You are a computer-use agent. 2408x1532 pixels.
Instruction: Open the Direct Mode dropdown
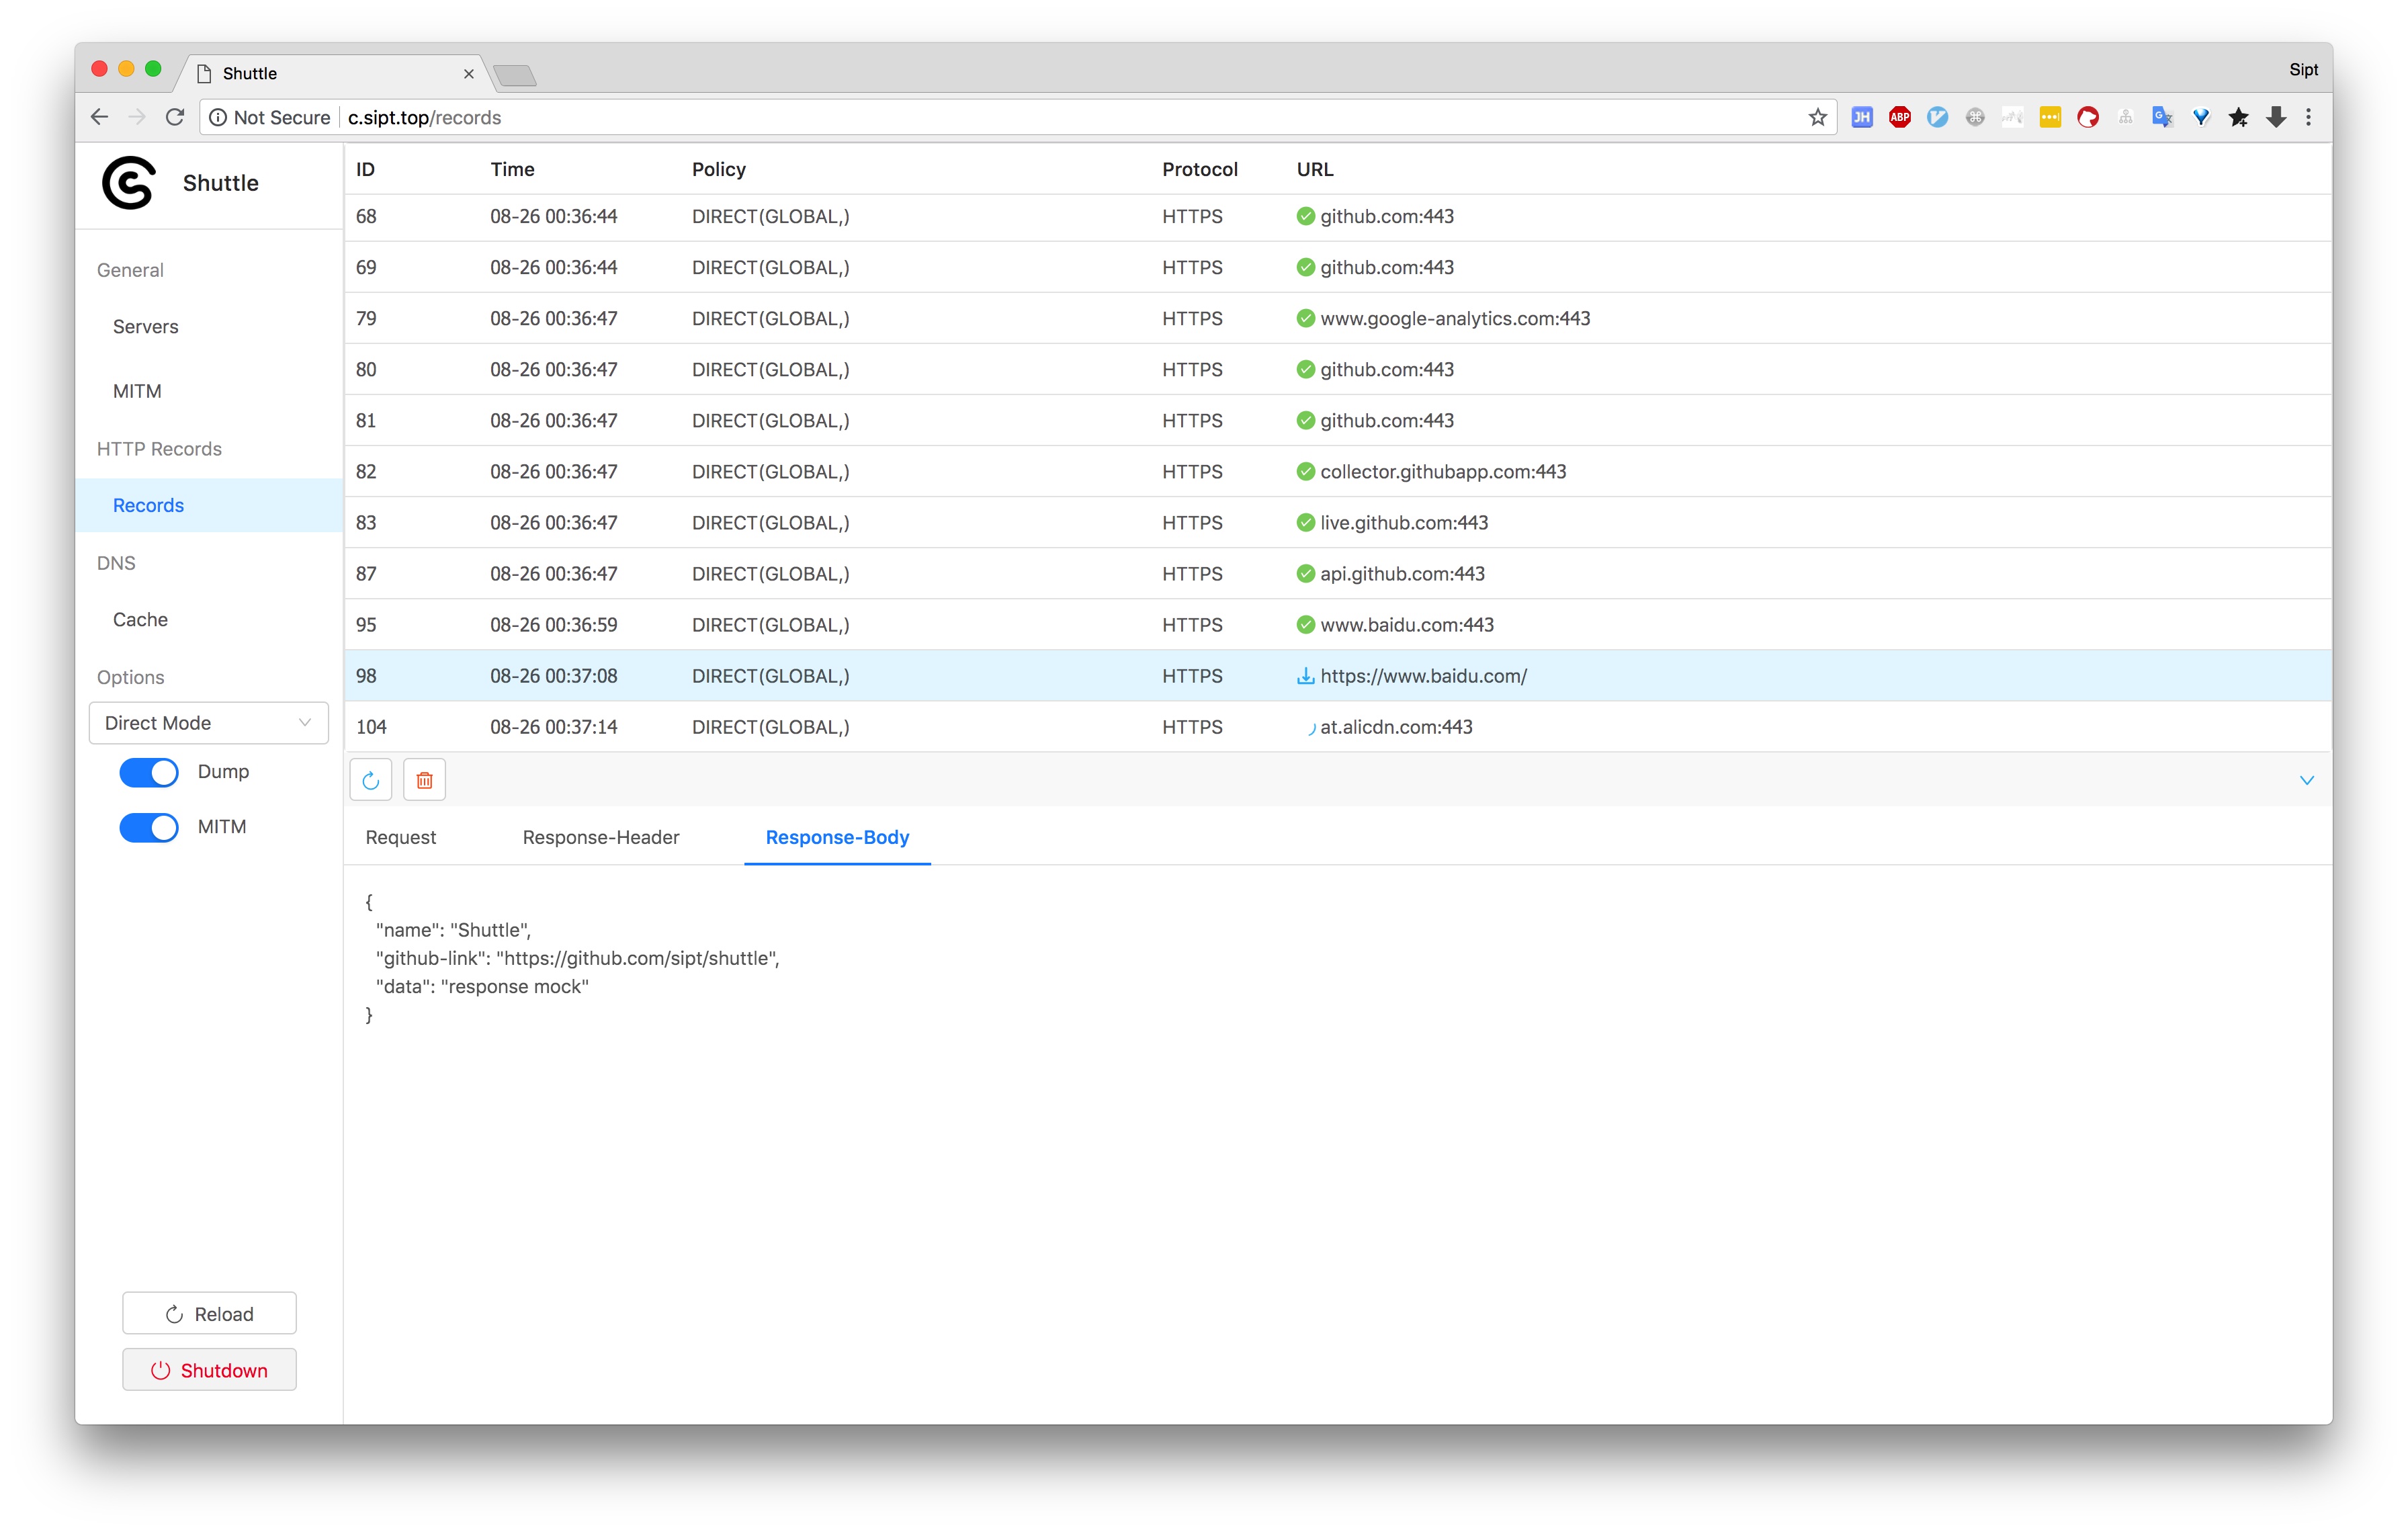click(208, 723)
